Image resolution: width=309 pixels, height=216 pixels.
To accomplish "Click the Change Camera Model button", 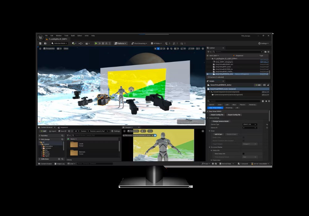I will pyautogui.click(x=220, y=121).
